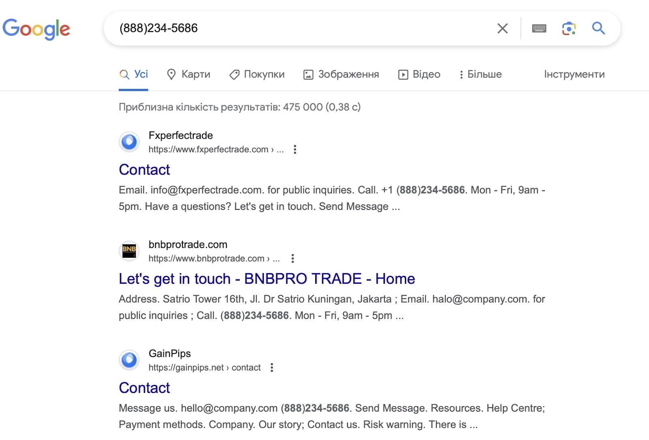This screenshot has height=440, width=649.
Task: Expand the Більше search filters menu
Action: click(480, 74)
